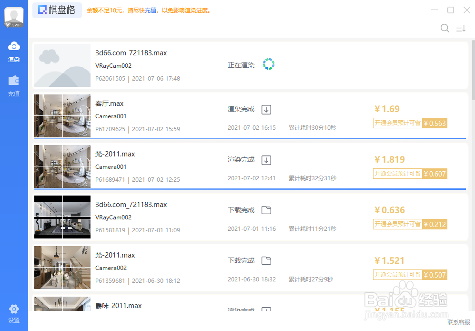This screenshot has width=475, height=331.
Task: Click 累计耗时11分21秒 text
Action: pyautogui.click(x=313, y=229)
